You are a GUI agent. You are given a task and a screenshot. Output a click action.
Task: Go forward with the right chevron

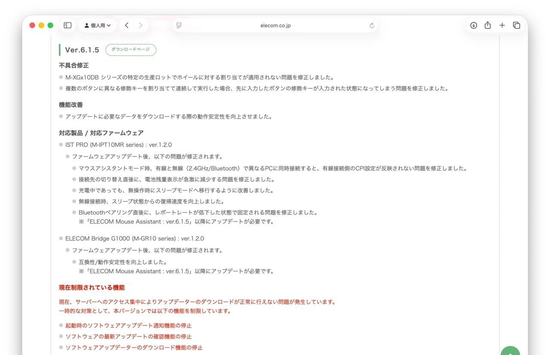(x=141, y=25)
